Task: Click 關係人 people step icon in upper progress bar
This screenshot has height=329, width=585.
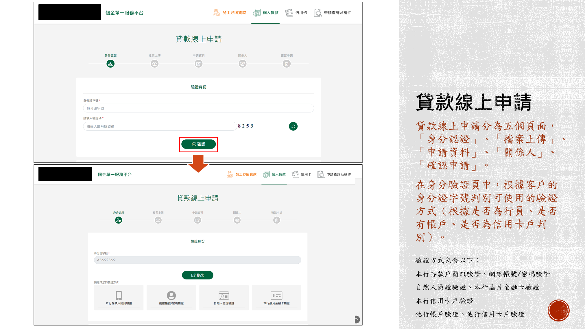Action: coord(243,64)
